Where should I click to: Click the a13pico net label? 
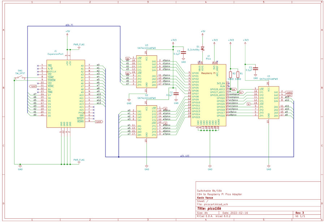pos(233,100)
